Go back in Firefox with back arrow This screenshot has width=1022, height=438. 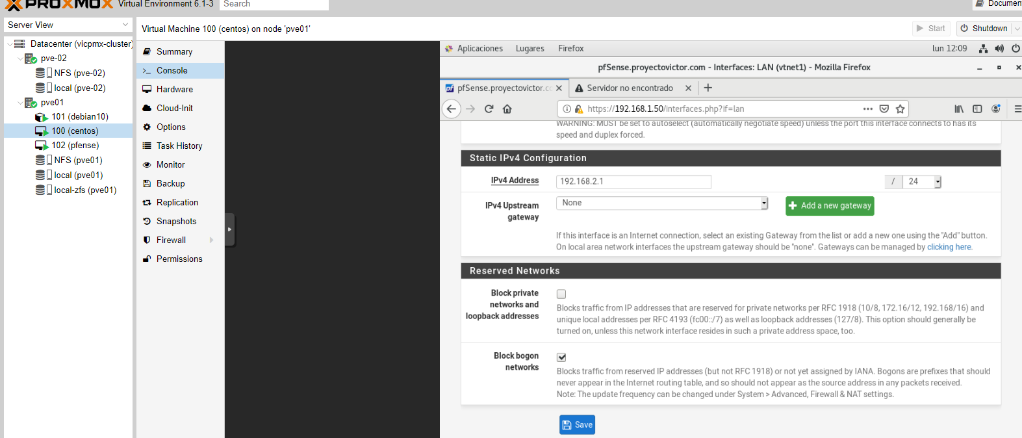click(452, 109)
